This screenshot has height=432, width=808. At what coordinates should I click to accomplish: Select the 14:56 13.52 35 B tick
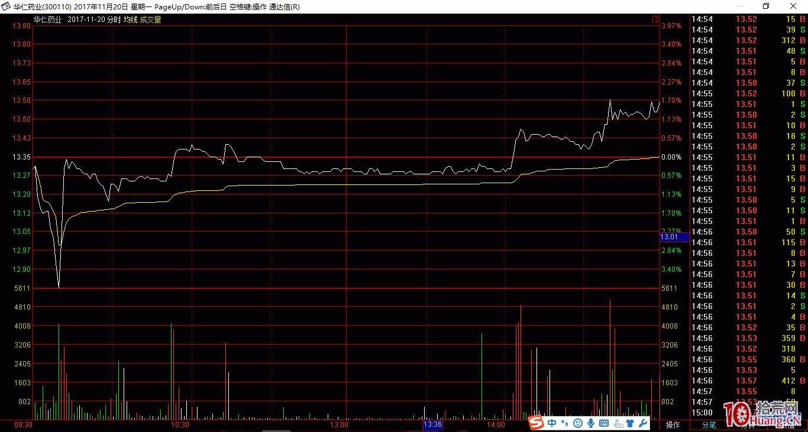(749, 327)
